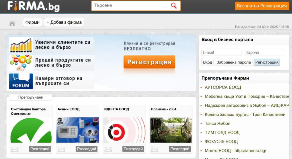The width and height of the screenshot is (292, 159).
Task: Click Разгледай under Асими ЕООД
Action: tap(87, 149)
